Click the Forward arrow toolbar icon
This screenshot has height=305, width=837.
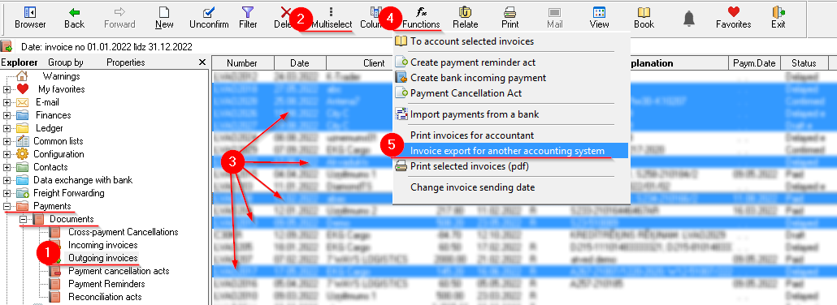(119, 18)
